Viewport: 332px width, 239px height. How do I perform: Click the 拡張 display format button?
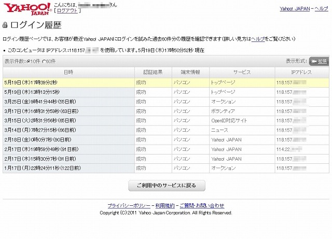[319, 61]
